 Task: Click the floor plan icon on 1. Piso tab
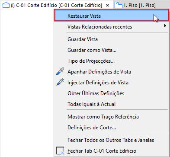click(119, 5)
